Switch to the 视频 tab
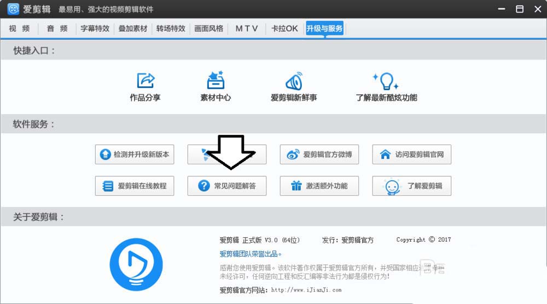The height and width of the screenshot is (304, 547). coord(19,28)
